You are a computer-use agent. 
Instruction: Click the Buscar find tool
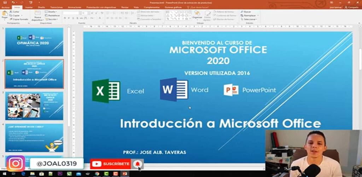(x=246, y=12)
